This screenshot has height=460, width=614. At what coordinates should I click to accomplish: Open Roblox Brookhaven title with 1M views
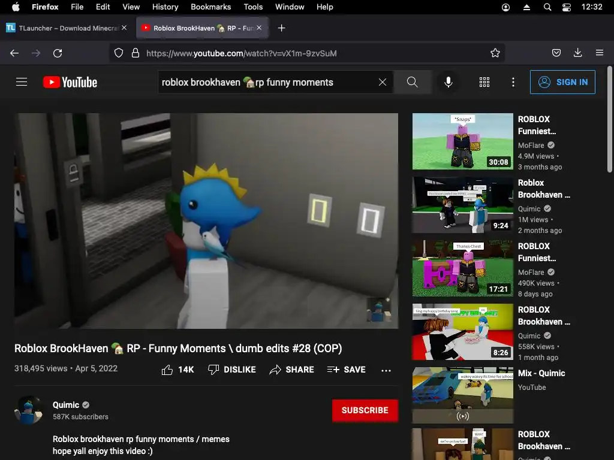(544, 189)
